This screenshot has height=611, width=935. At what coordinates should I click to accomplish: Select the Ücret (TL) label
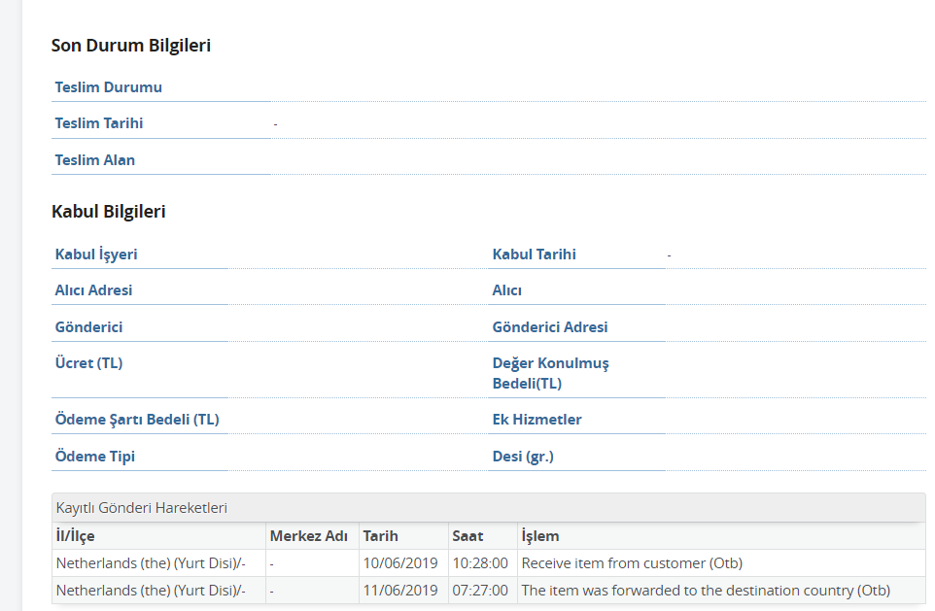click(x=88, y=363)
